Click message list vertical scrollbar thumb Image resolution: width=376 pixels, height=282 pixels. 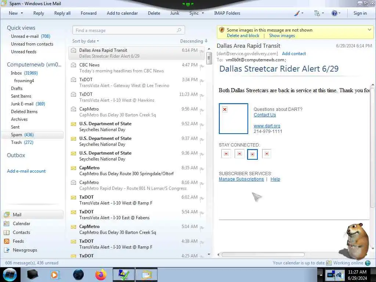pyautogui.click(x=209, y=58)
